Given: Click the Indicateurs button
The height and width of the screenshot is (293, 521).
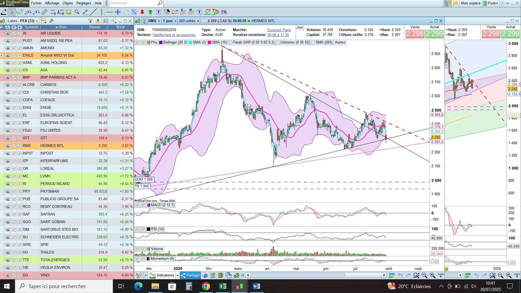Looking at the screenshot, I should (162, 275).
